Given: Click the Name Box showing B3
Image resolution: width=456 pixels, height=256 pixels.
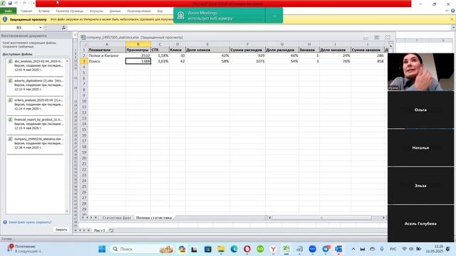Looking at the screenshot, I should tap(20, 28).
